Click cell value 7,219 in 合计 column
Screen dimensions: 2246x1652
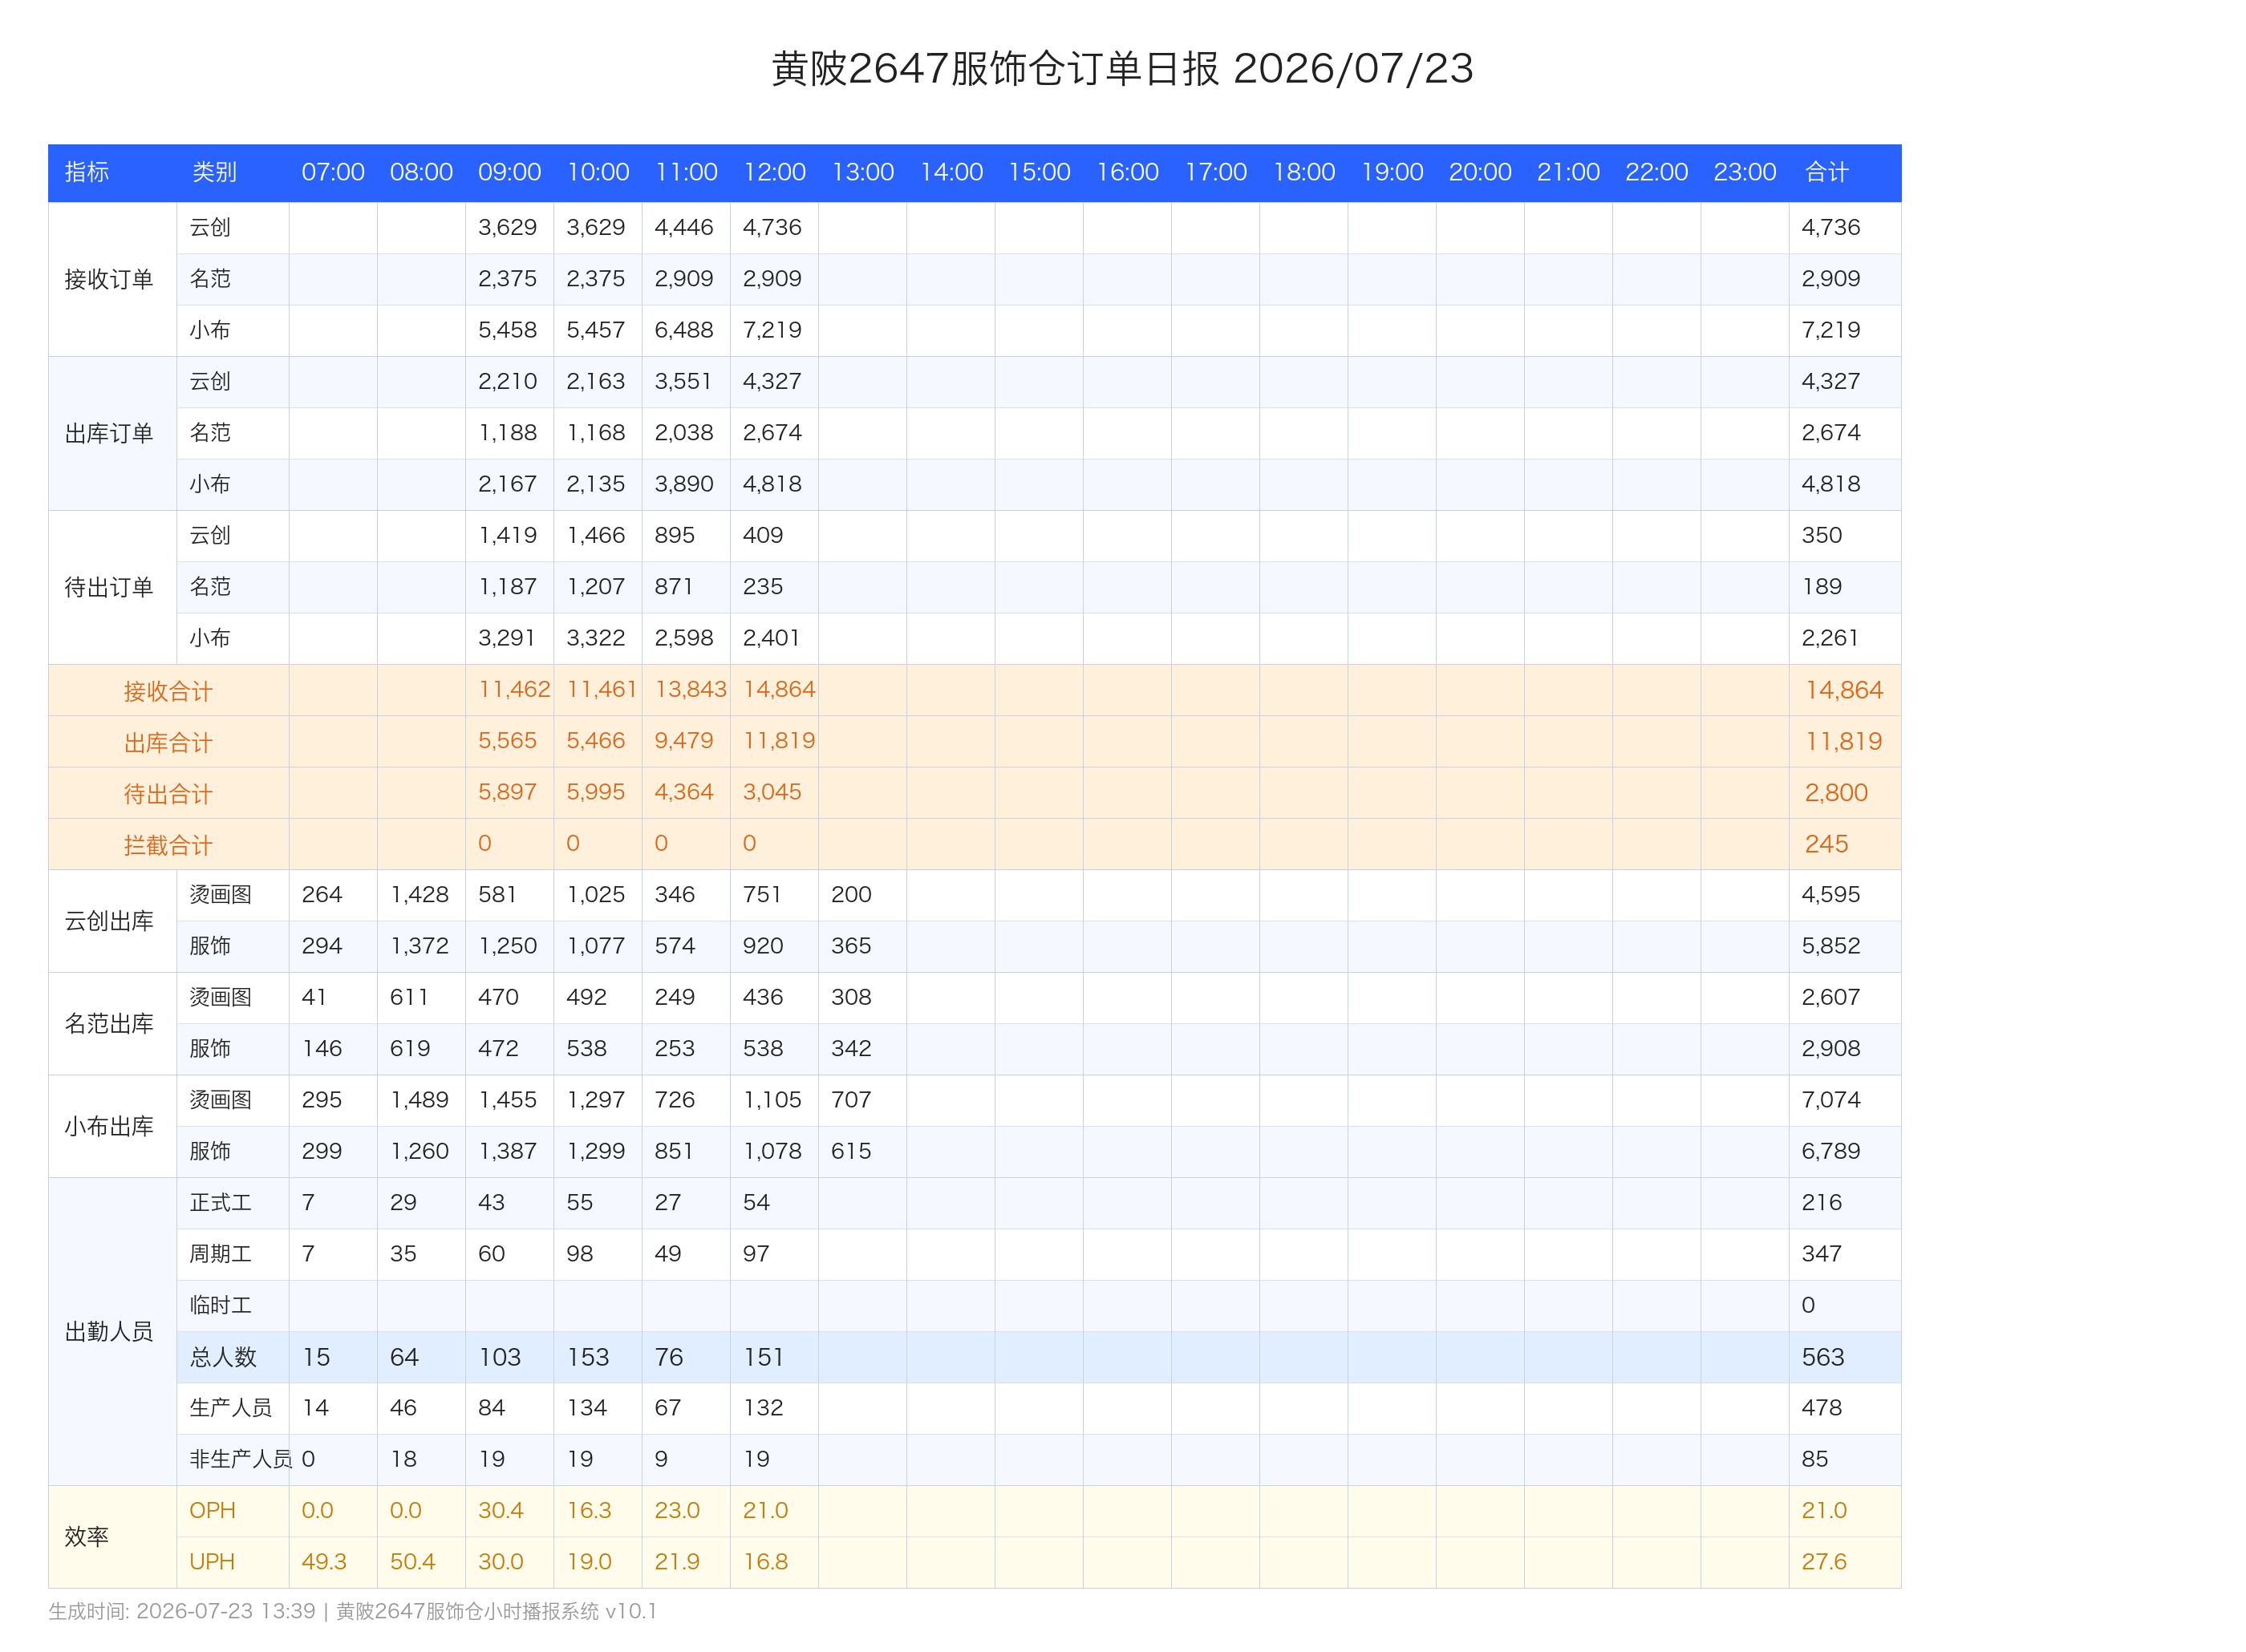(x=1830, y=330)
